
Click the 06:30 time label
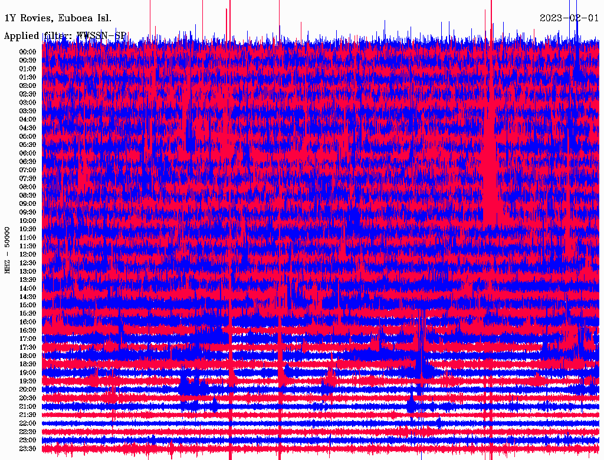coord(28,162)
